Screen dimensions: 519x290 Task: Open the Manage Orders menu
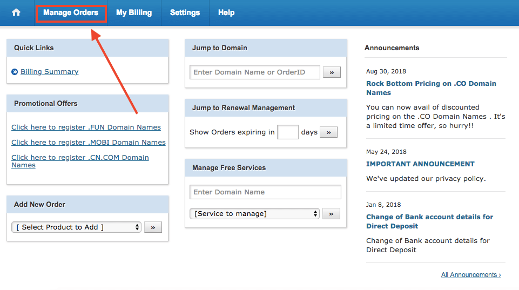point(71,12)
